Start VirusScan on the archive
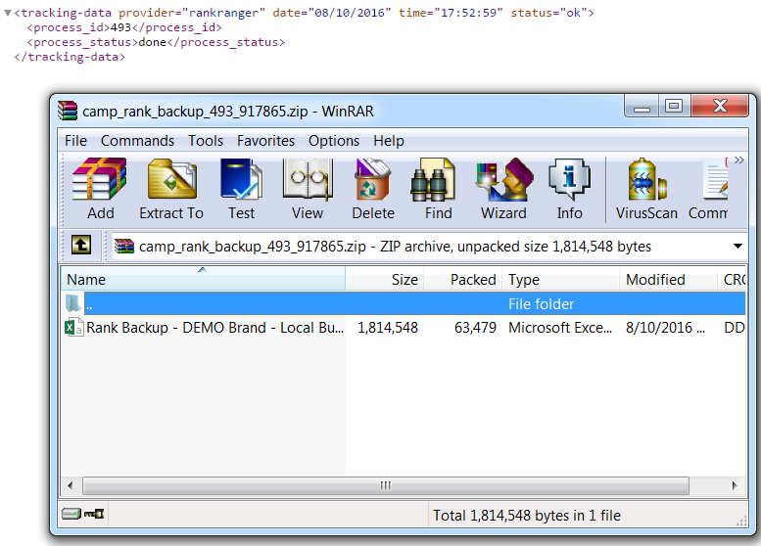761x546 pixels. [646, 190]
